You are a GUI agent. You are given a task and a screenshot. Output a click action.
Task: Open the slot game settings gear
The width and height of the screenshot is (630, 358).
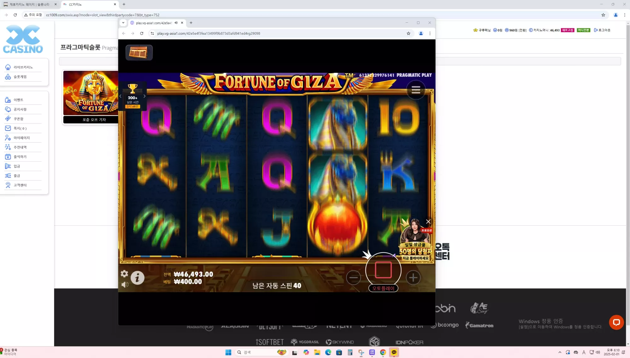pyautogui.click(x=124, y=274)
